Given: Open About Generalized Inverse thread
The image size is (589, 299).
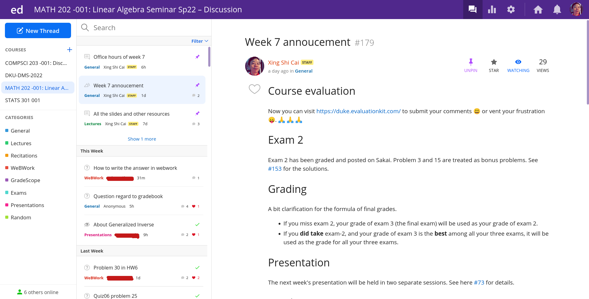Looking at the screenshot, I should coord(142,229).
